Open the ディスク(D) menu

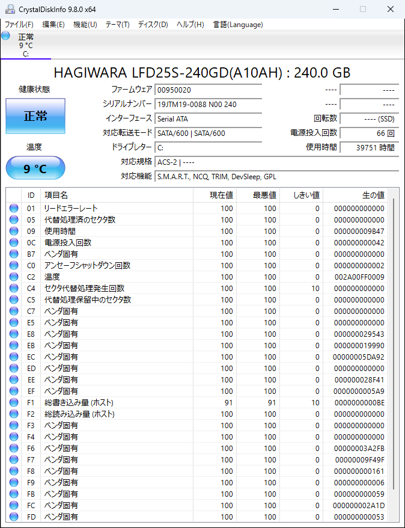153,25
